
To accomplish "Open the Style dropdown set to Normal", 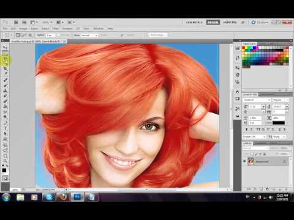I will [89, 35].
